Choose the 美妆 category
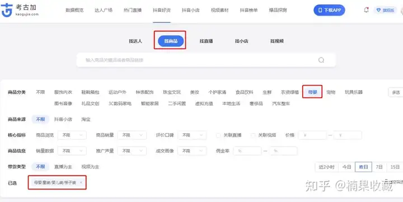403x202 pixels. (195, 92)
